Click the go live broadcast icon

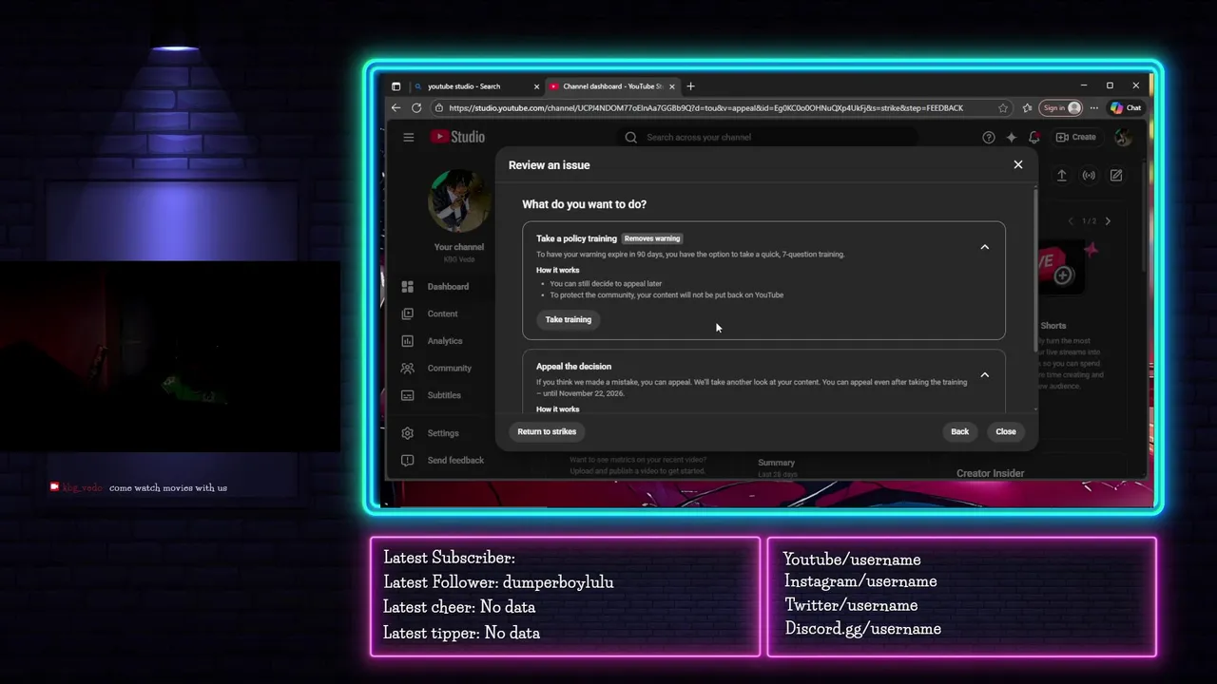click(1089, 176)
